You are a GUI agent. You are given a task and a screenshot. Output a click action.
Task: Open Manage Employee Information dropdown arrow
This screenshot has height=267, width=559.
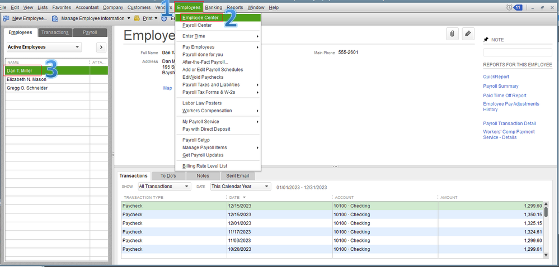coord(129,18)
